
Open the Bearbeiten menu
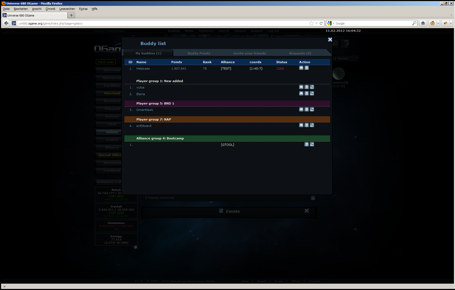coord(21,9)
